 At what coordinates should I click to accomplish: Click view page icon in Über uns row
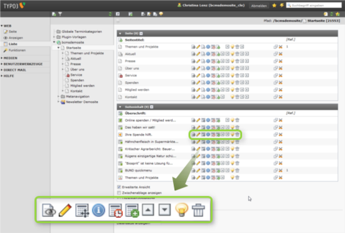194,68
